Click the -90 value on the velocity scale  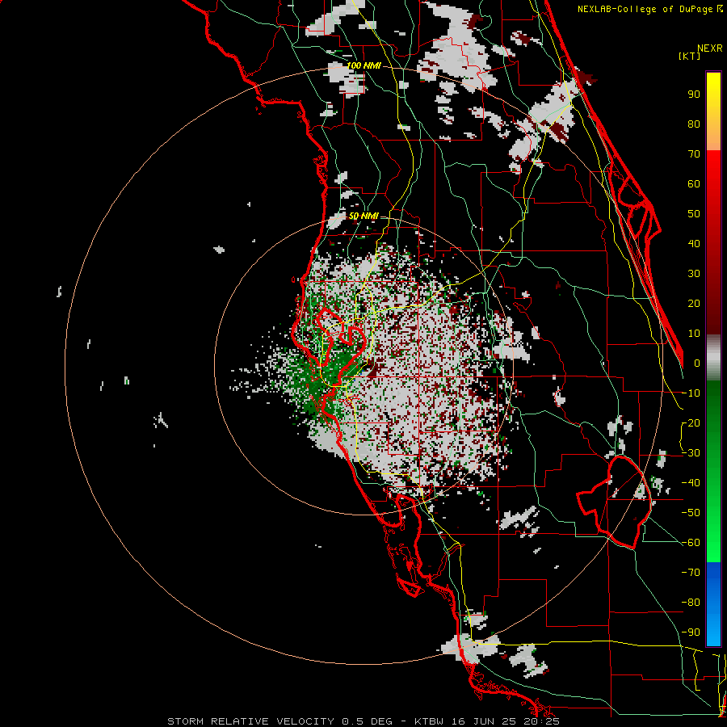(x=691, y=632)
